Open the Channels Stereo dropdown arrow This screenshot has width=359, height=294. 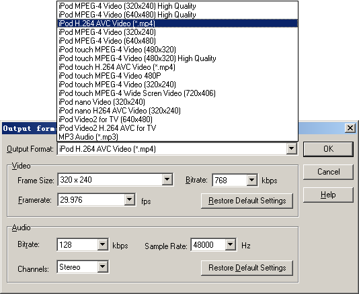click(103, 266)
